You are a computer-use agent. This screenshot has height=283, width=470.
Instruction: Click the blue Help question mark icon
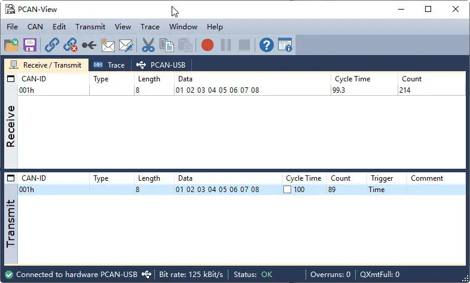[267, 45]
